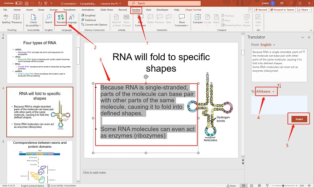Click the Record button at top right
The height and width of the screenshot is (188, 314).
click(261, 10)
